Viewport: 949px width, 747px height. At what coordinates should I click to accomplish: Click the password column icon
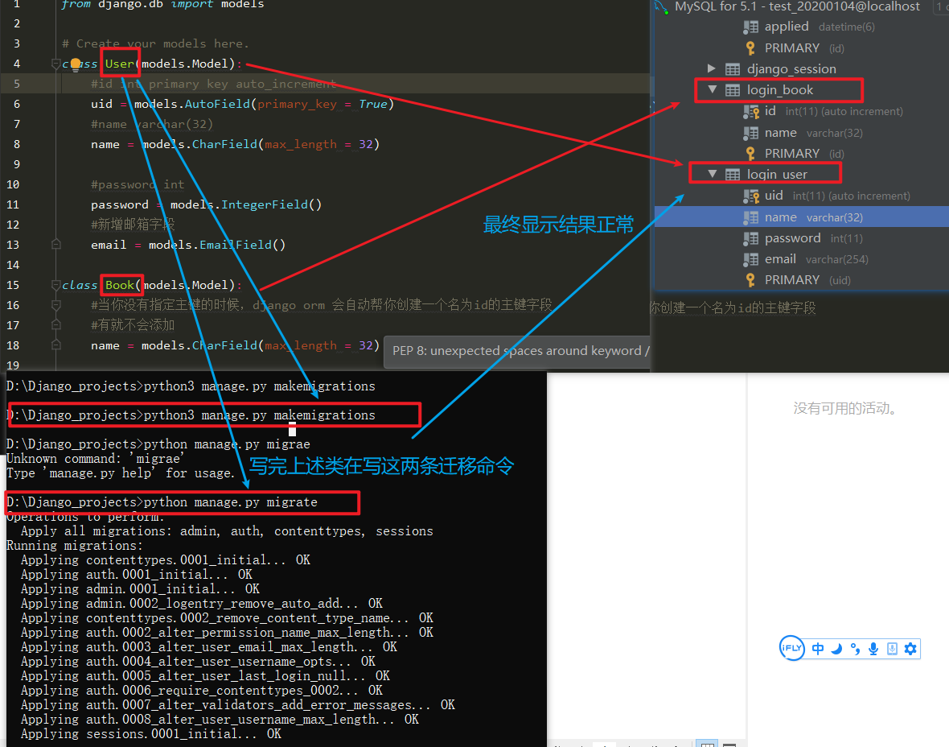[750, 238]
